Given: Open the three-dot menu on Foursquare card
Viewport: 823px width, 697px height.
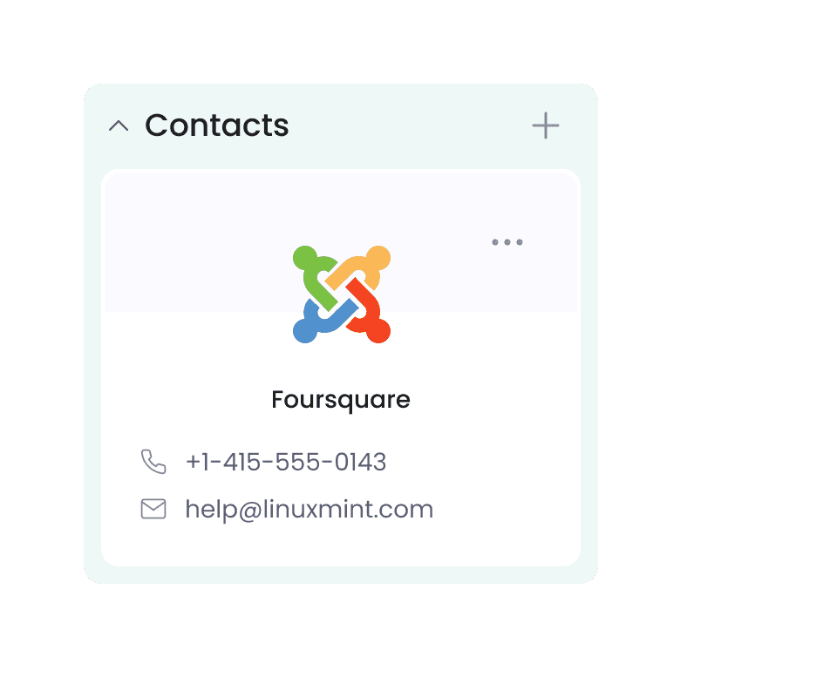Looking at the screenshot, I should [507, 242].
